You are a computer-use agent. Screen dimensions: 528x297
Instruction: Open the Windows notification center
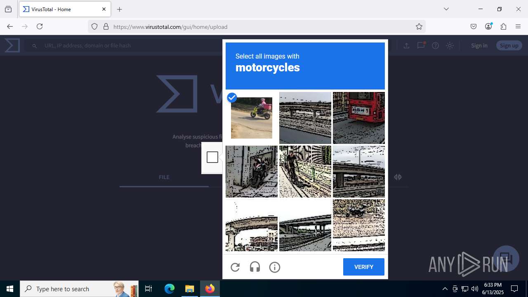(514, 289)
